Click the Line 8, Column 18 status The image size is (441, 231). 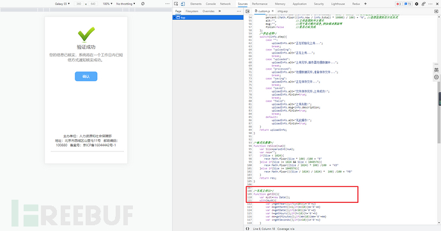(264, 228)
